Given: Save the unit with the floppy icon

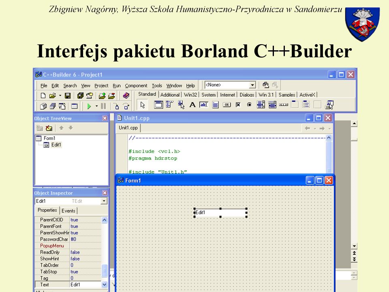Looking at the screenshot, I should pos(68,96).
